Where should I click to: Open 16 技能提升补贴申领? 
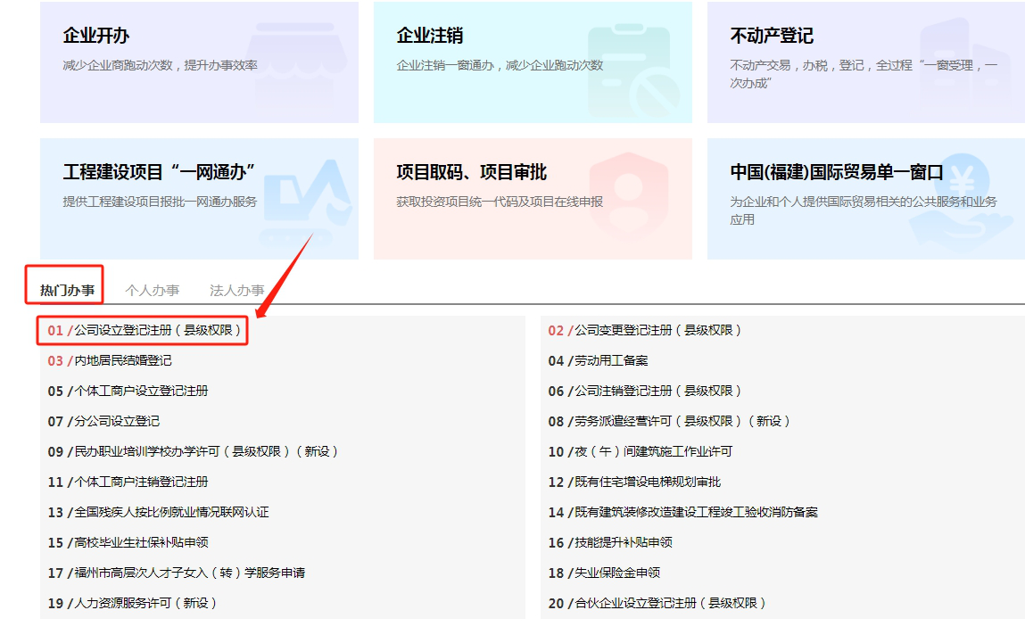(x=610, y=543)
